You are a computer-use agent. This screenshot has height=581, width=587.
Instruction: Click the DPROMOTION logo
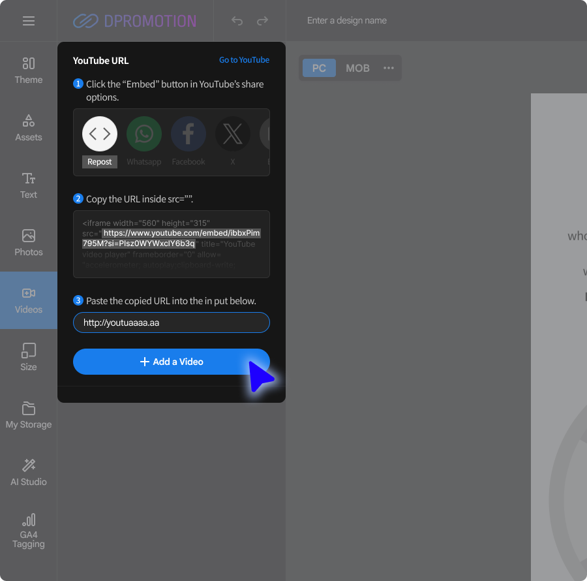(x=135, y=21)
